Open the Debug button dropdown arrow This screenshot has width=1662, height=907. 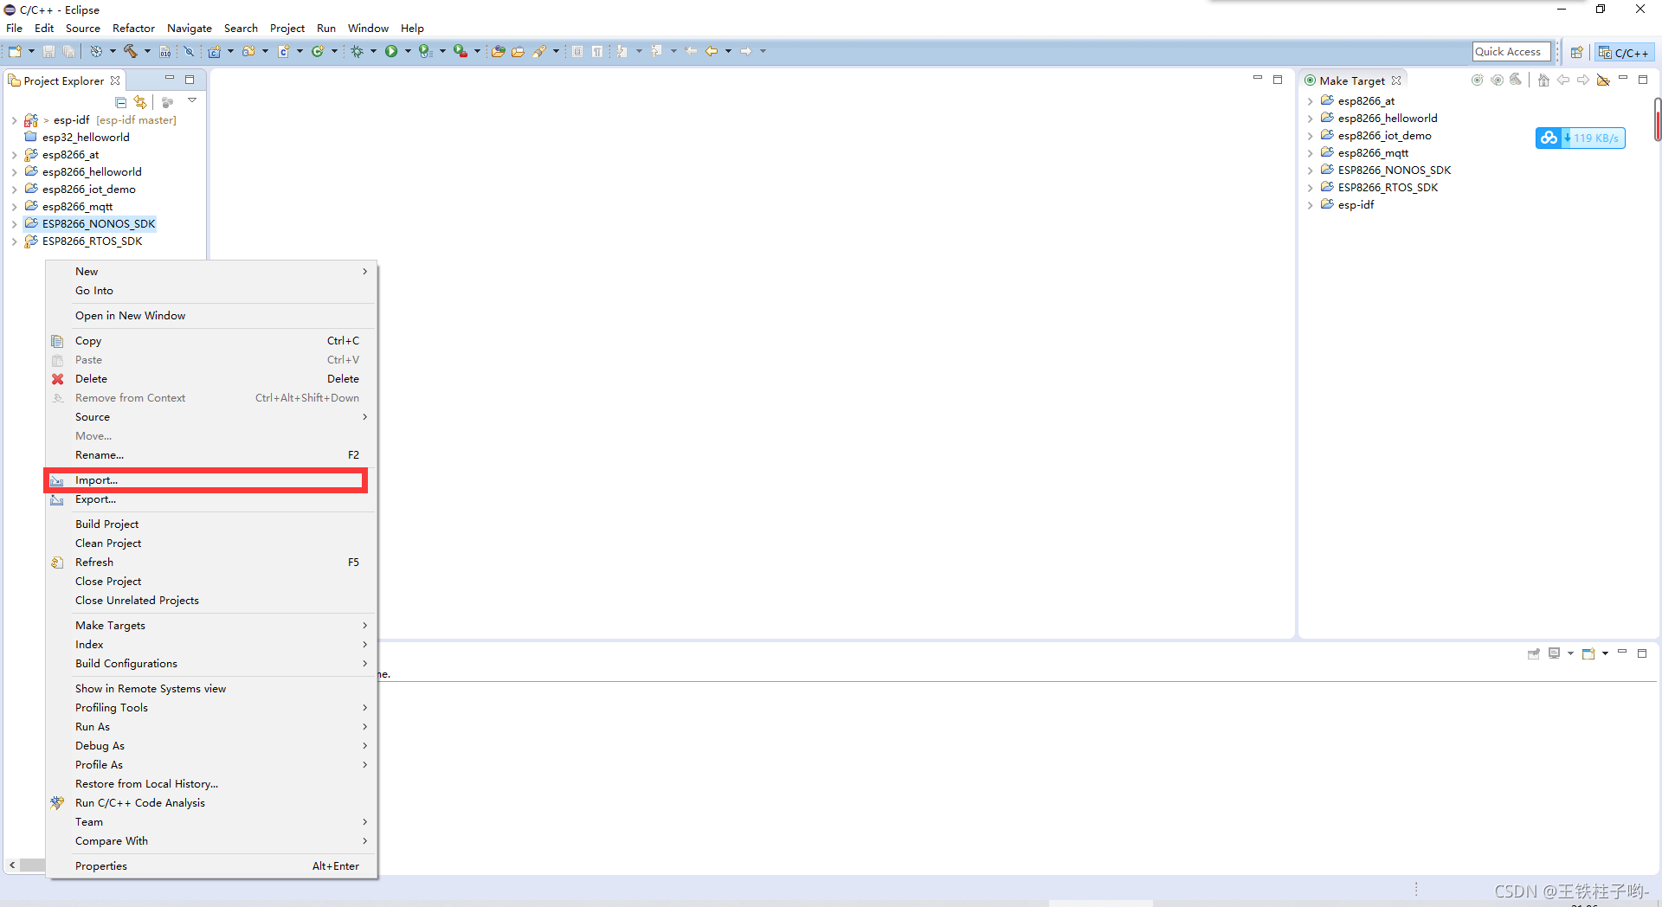(373, 52)
